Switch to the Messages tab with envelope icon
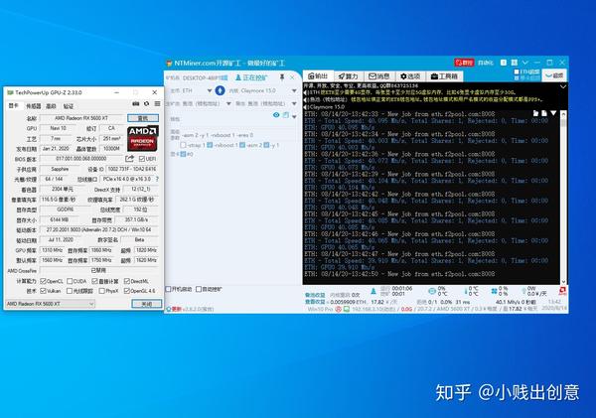 pyautogui.click(x=379, y=76)
